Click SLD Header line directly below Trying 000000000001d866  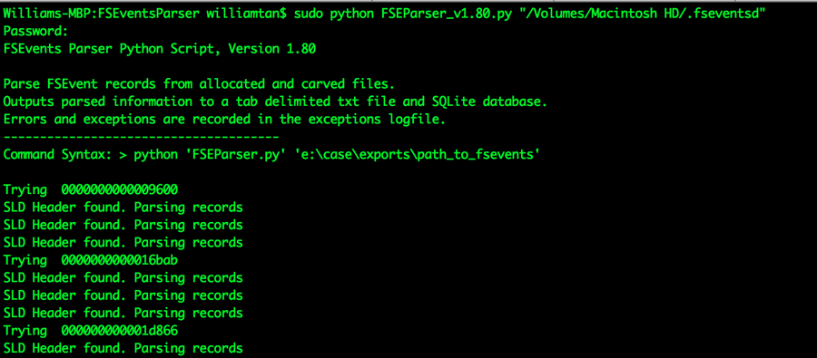123,348
